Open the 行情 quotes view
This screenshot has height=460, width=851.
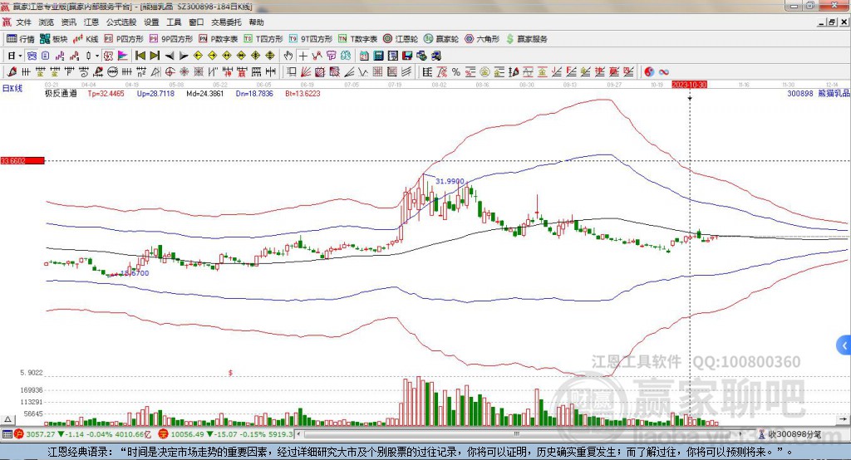coord(21,39)
